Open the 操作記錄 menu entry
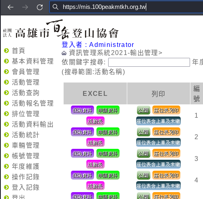Screen dimensions: 203x199 click(x=26, y=177)
